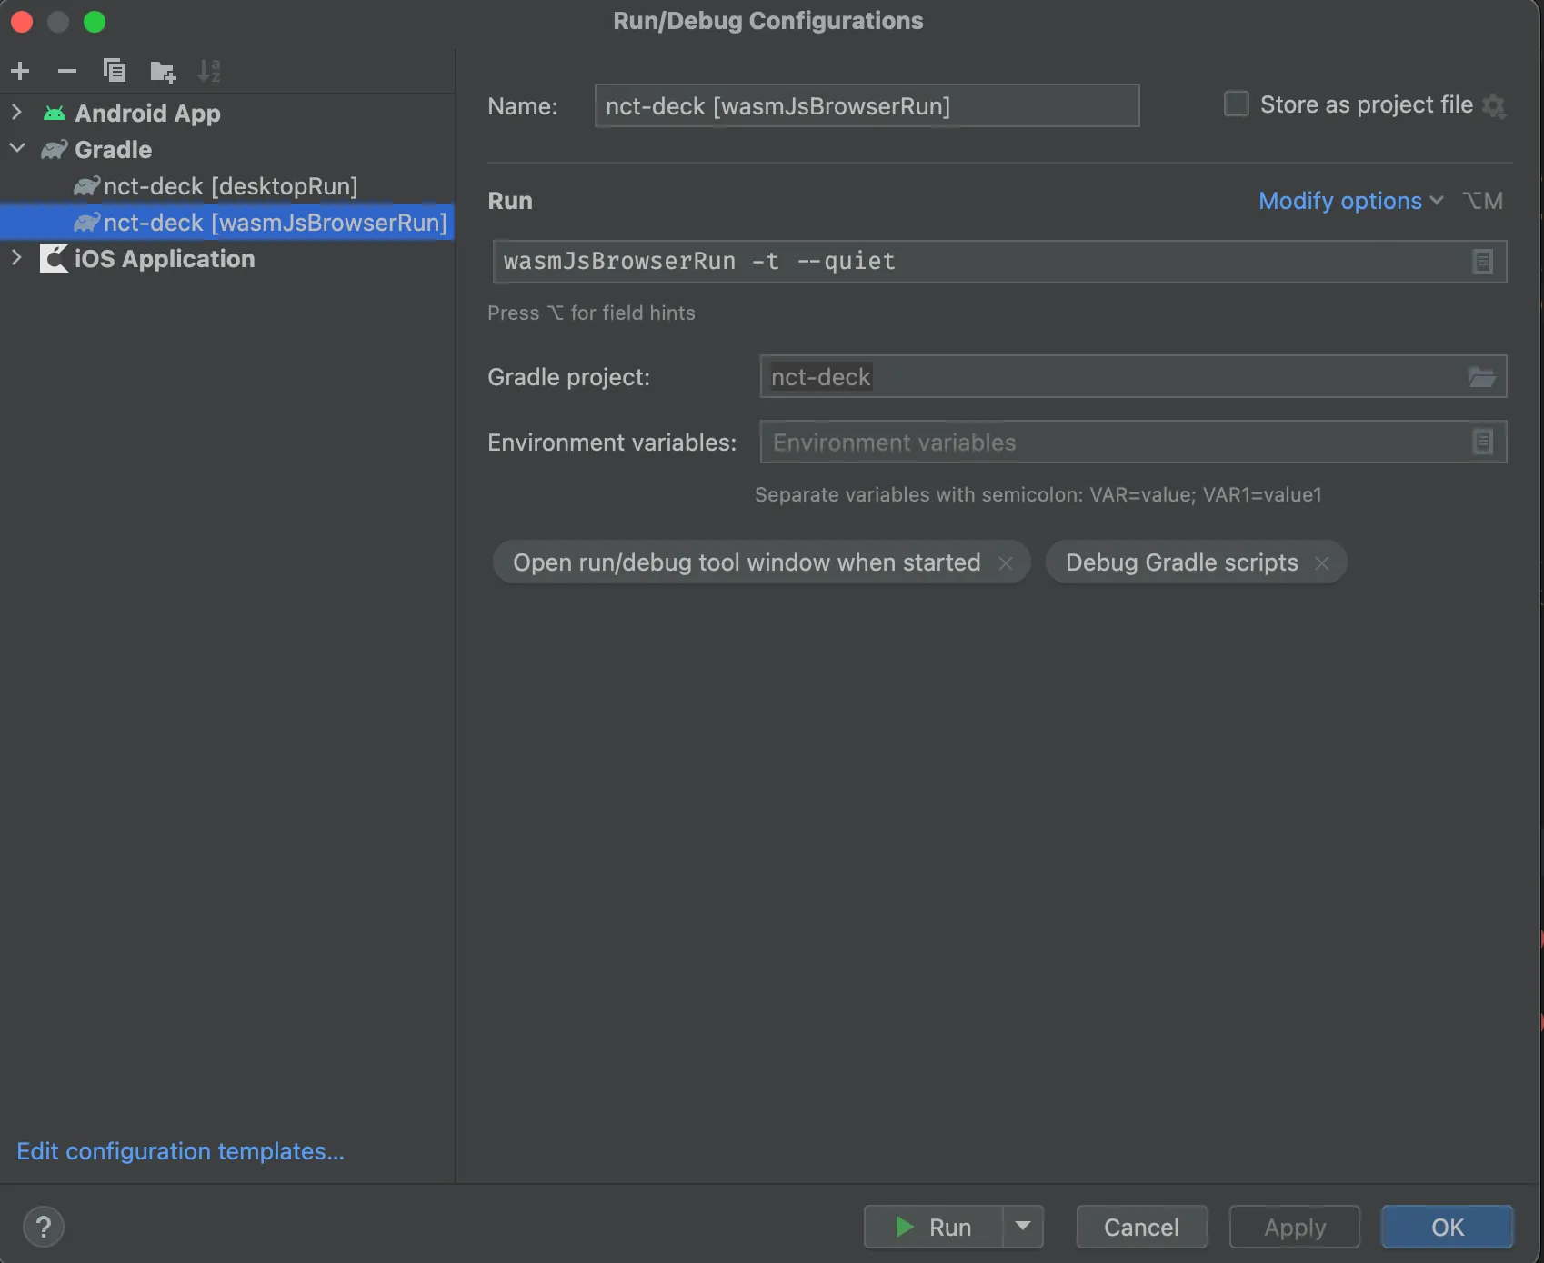This screenshot has width=1544, height=1263.
Task: Open the Help question mark button
Action: pyautogui.click(x=43, y=1227)
